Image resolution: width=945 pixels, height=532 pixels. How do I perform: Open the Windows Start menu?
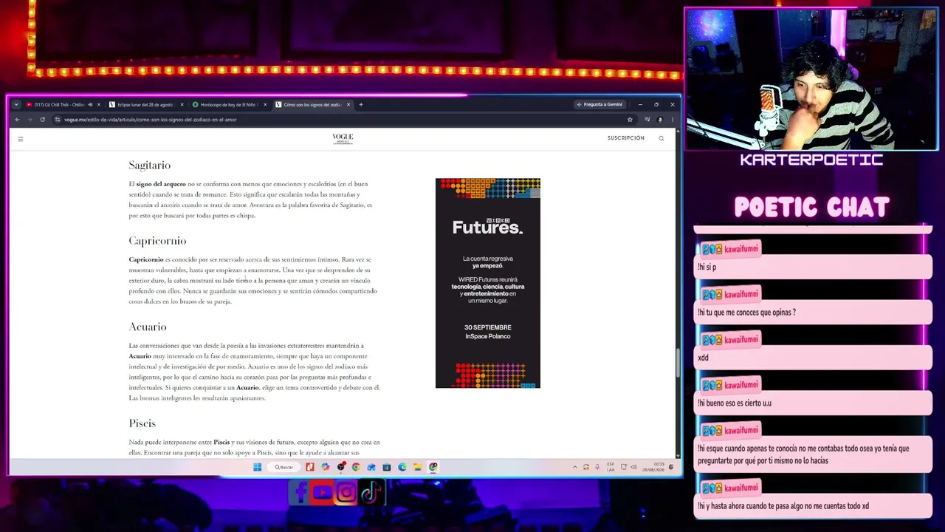point(257,467)
